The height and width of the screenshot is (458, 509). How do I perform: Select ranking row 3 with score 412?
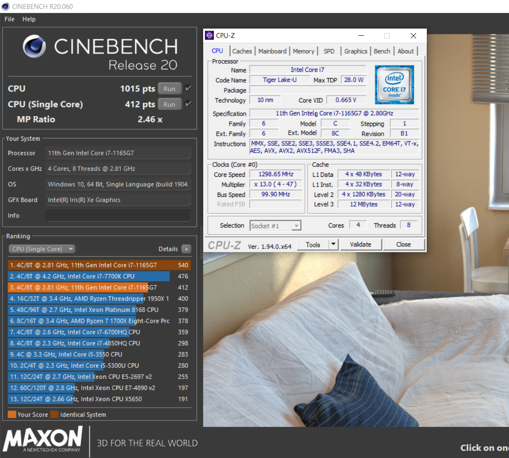(99, 287)
